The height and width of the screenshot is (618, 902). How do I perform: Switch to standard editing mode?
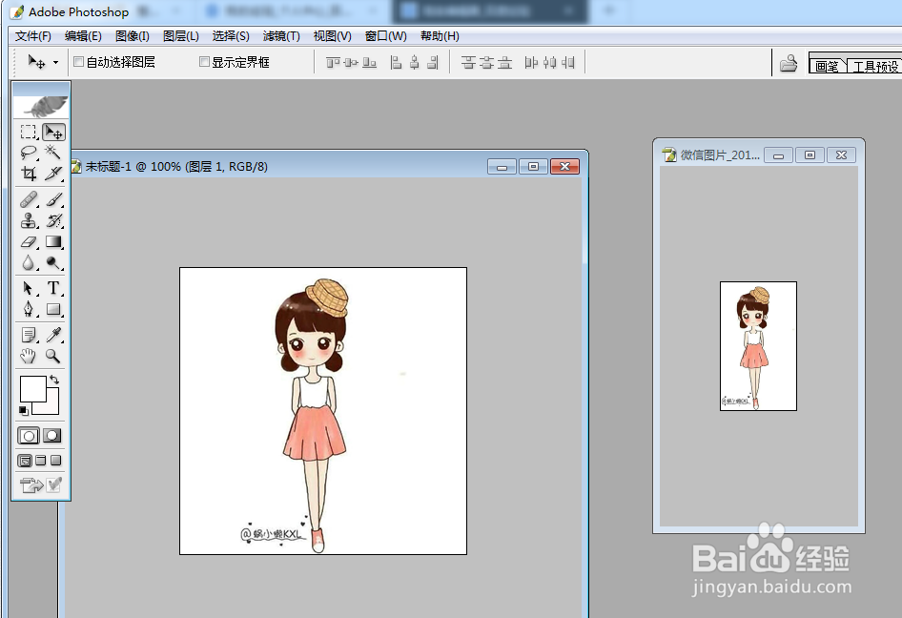[x=29, y=436]
